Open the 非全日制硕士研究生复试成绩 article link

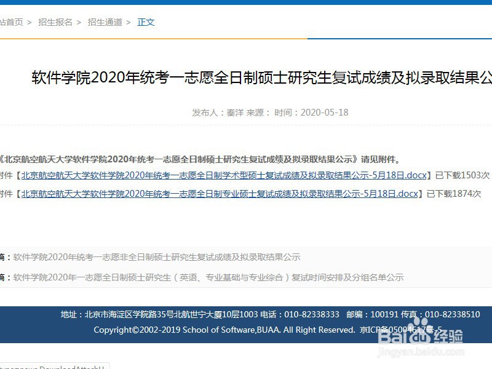click(157, 257)
